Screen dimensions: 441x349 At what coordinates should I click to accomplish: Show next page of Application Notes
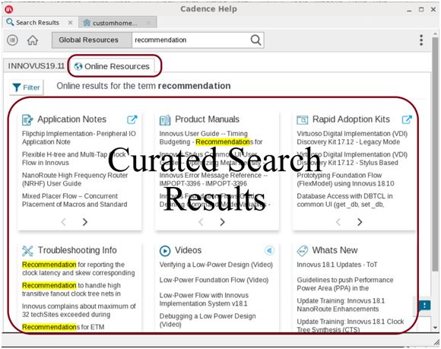pos(84,222)
